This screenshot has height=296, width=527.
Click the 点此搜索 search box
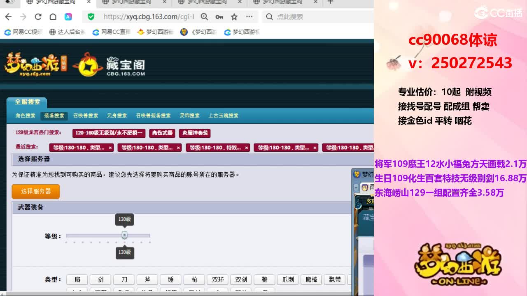(x=313, y=17)
